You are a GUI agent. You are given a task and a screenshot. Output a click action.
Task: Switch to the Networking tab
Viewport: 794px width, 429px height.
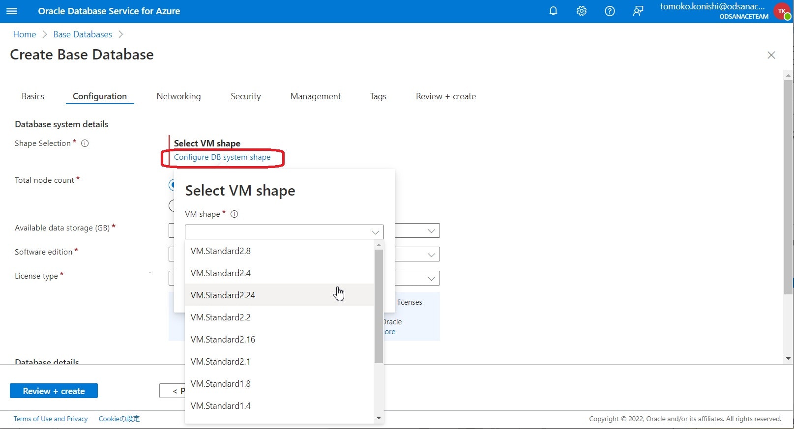tap(178, 96)
